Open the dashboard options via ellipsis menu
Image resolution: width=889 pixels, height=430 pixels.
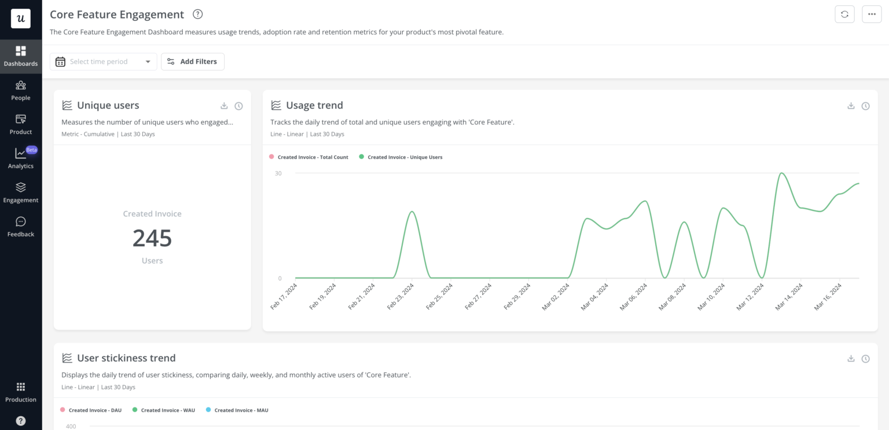click(x=872, y=14)
